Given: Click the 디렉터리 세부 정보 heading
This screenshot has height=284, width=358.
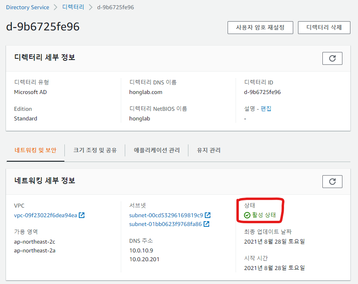Looking at the screenshot, I should (45, 57).
